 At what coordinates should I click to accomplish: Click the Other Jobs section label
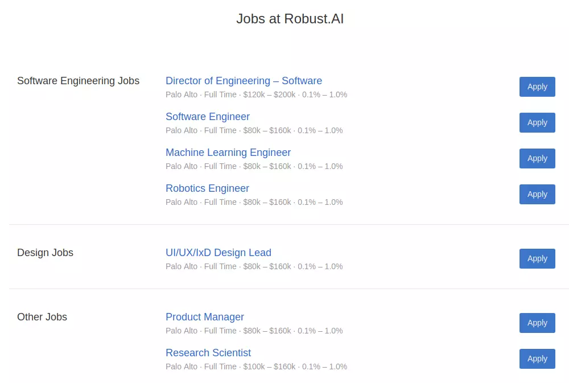(42, 317)
